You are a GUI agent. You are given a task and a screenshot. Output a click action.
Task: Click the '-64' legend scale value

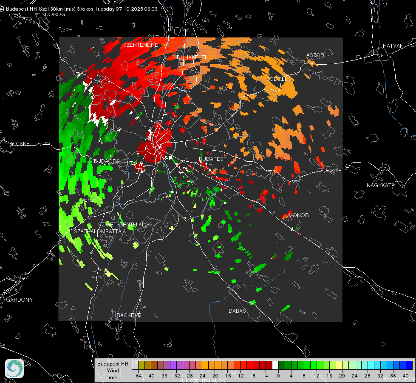click(x=138, y=376)
